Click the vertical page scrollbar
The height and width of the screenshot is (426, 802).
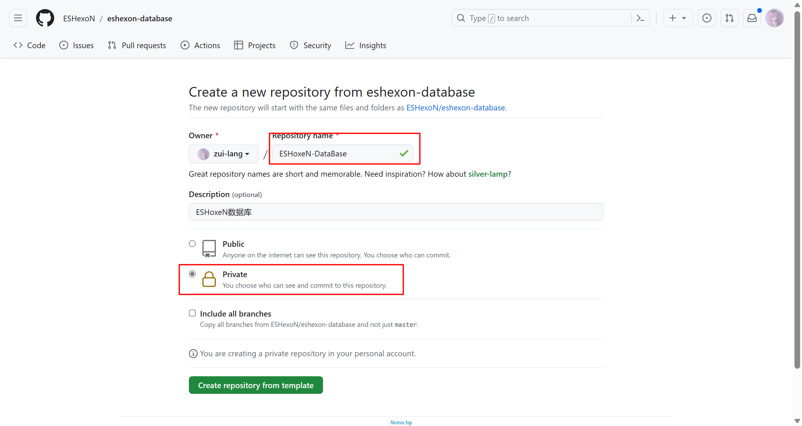pyautogui.click(x=797, y=190)
